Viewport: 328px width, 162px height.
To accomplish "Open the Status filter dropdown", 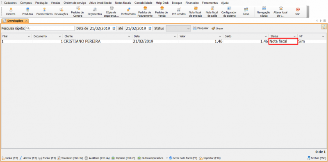I will pyautogui.click(x=178, y=29).
